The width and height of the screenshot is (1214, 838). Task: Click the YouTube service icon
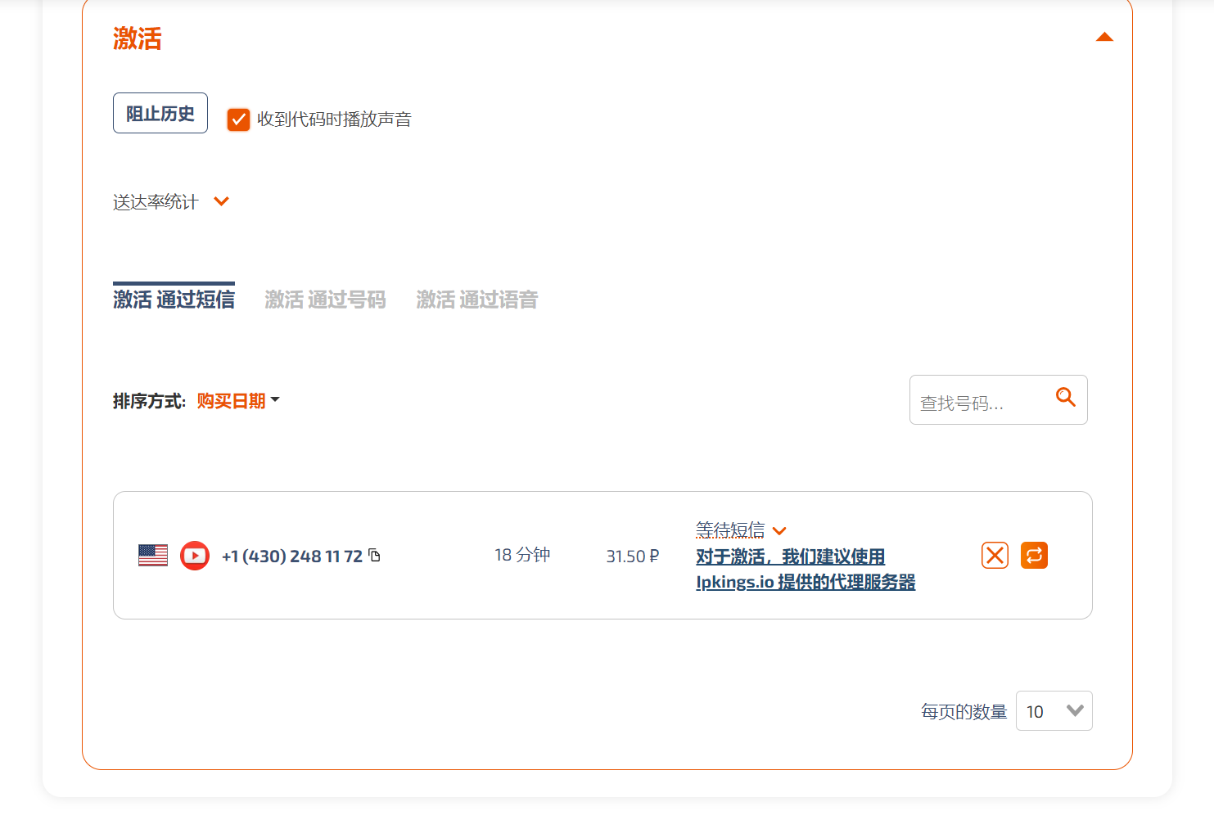coord(195,556)
